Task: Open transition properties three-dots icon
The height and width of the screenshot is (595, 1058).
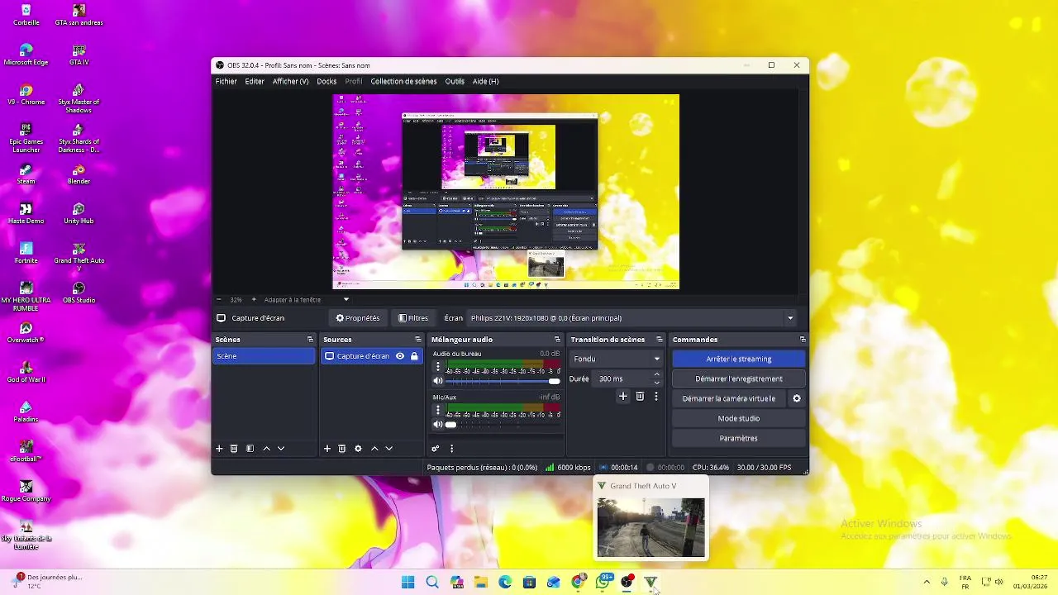Action: (x=656, y=397)
